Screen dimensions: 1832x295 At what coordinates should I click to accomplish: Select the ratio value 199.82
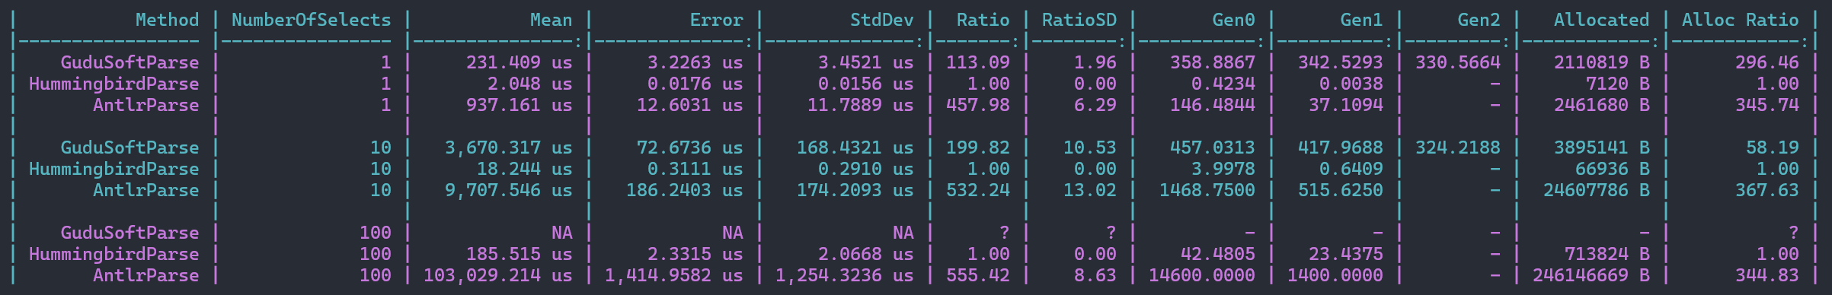point(977,147)
